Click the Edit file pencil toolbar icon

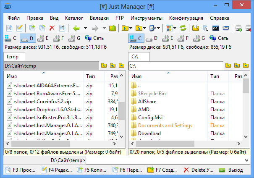[x=19, y=28]
